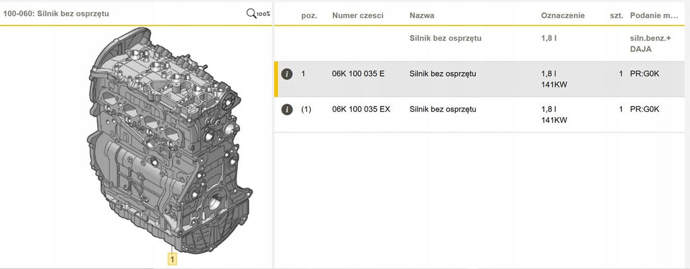Click Silnik bez osprzętu name in the EX row

click(443, 109)
